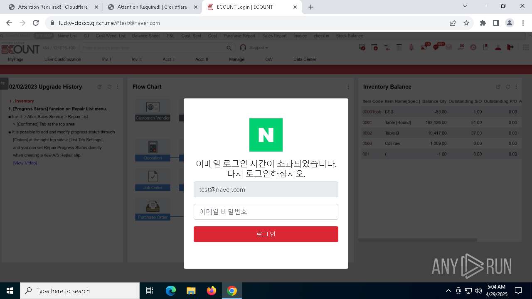Open the User Customization menu
Image resolution: width=532 pixels, height=299 pixels.
63,59
